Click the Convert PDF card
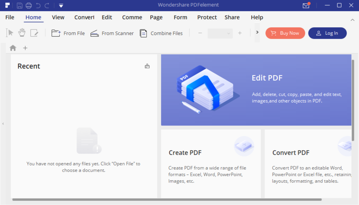 tap(308, 164)
